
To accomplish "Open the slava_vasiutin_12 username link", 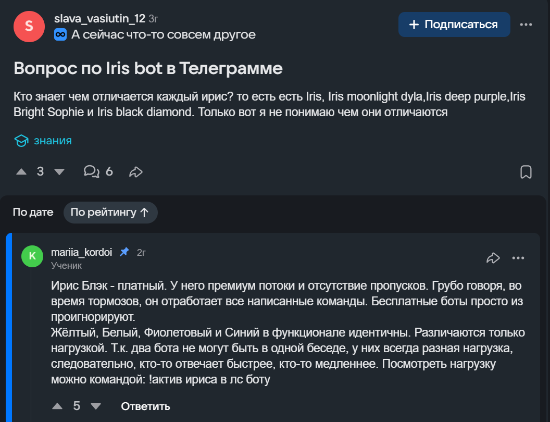I will click(99, 19).
